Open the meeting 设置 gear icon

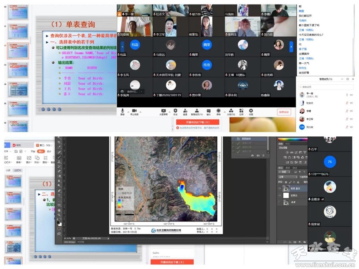coord(251,111)
